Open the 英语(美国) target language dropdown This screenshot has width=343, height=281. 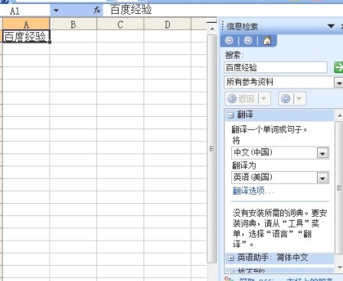pyautogui.click(x=322, y=178)
